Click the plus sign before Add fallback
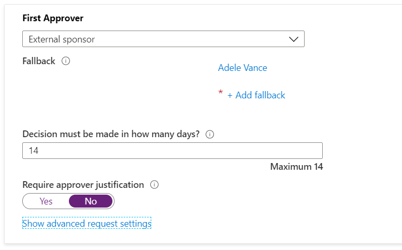This screenshot has height=250, width=402. pyautogui.click(x=230, y=95)
